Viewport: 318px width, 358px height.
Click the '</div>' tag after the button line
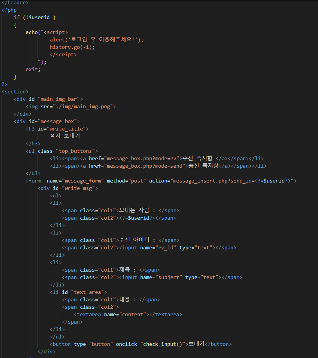(47, 351)
